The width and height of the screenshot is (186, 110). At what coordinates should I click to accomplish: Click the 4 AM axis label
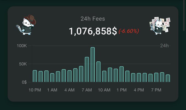69,90
